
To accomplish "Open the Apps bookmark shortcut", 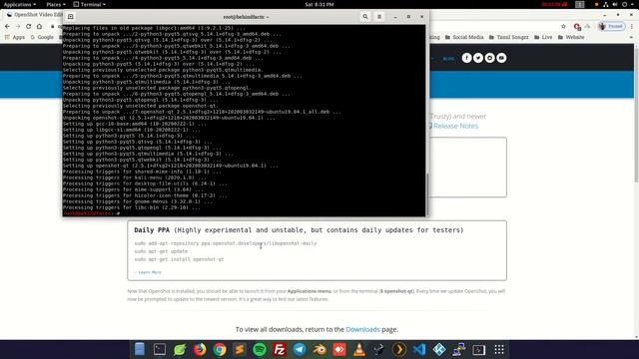I will 15,37.
